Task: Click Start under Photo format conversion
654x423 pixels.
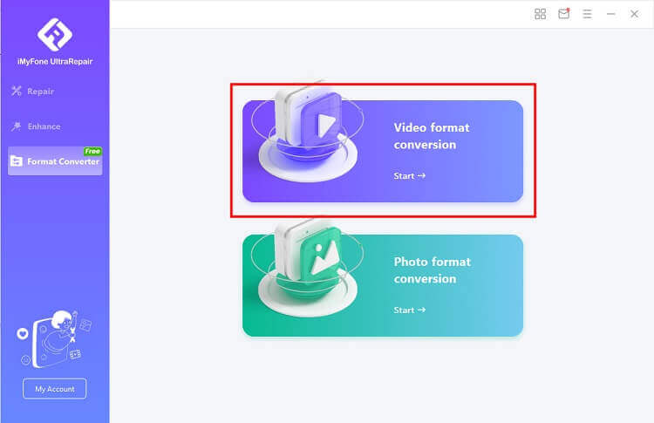Action: [409, 310]
